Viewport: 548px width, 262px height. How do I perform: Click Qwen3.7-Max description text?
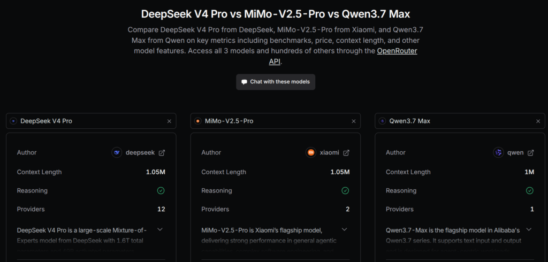[x=454, y=241]
